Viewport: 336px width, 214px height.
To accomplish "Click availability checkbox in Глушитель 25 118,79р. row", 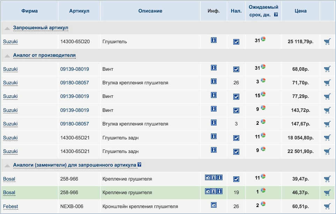I will [236, 42].
